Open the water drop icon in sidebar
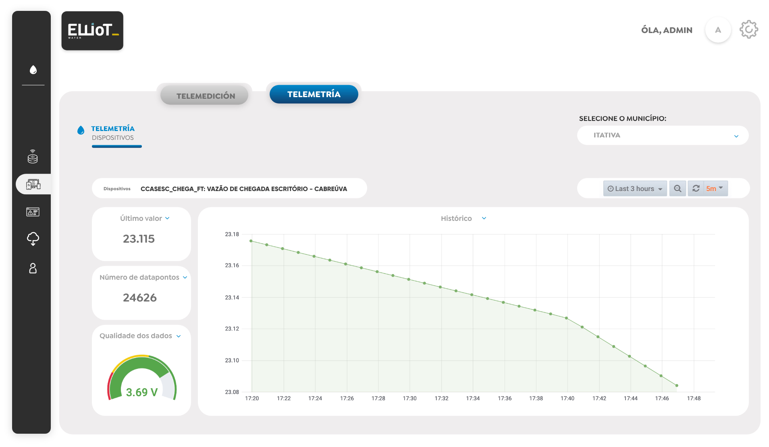The image size is (769, 447). pos(33,70)
